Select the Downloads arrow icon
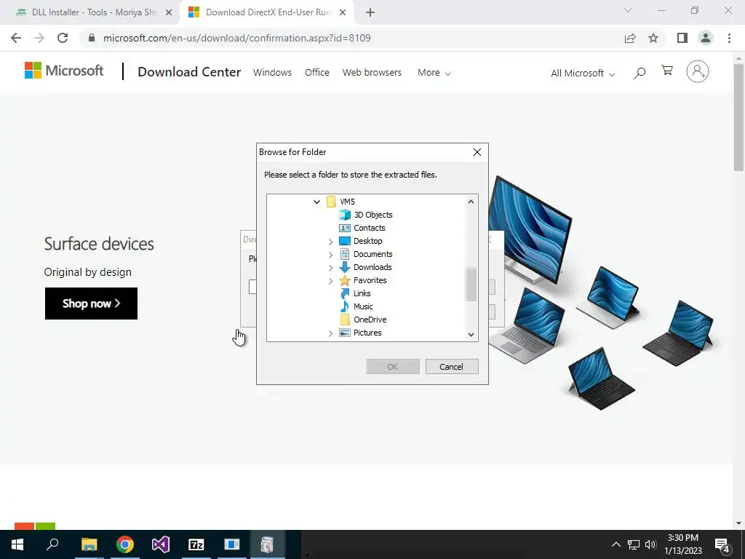Image resolution: width=745 pixels, height=559 pixels. (x=345, y=267)
